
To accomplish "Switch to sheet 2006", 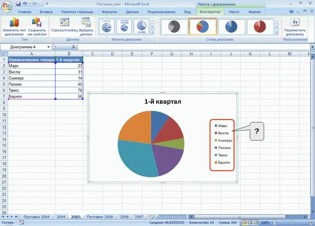I will click(124, 217).
